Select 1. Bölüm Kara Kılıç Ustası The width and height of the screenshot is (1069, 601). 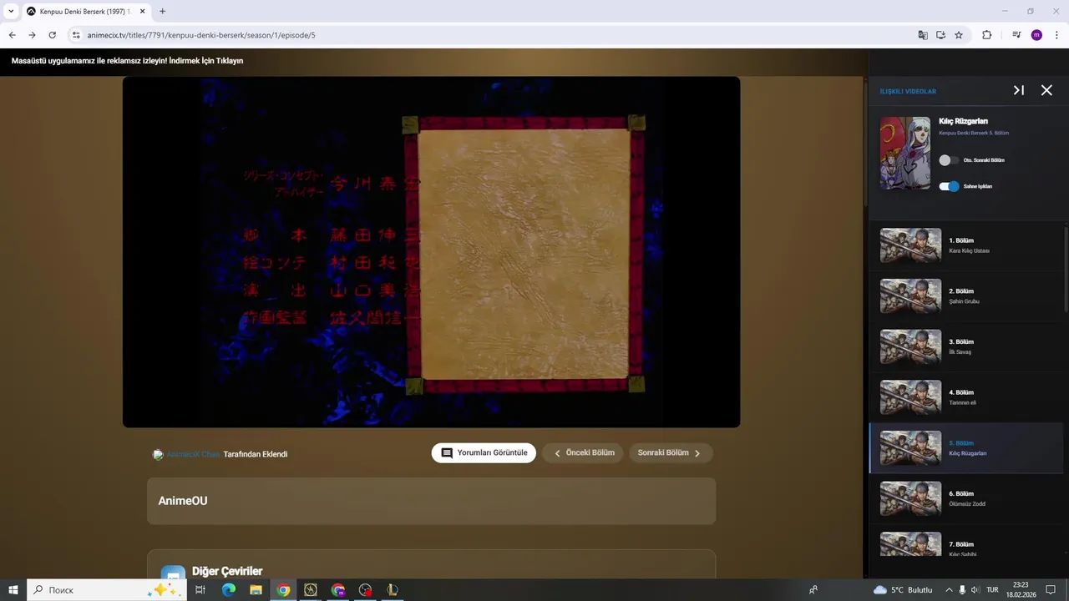(x=966, y=245)
